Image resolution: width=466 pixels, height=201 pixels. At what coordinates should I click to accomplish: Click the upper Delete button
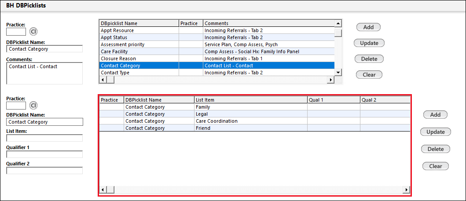(x=369, y=59)
